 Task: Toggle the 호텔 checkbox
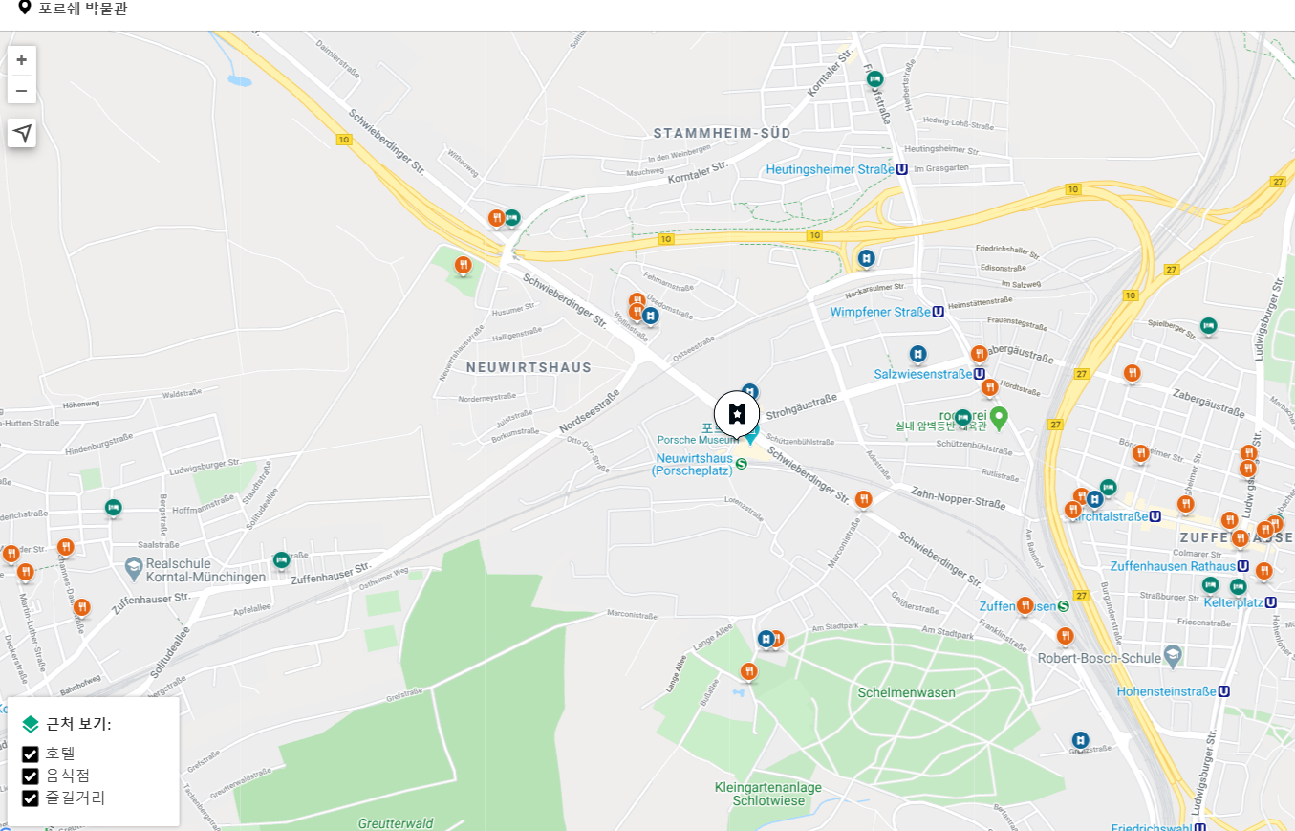click(x=31, y=754)
